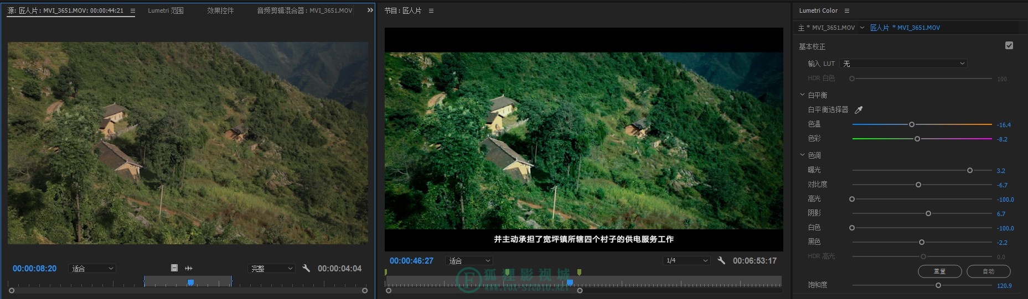Click the 饱和度 value 120.9
This screenshot has width=1028, height=299.
click(x=1004, y=286)
